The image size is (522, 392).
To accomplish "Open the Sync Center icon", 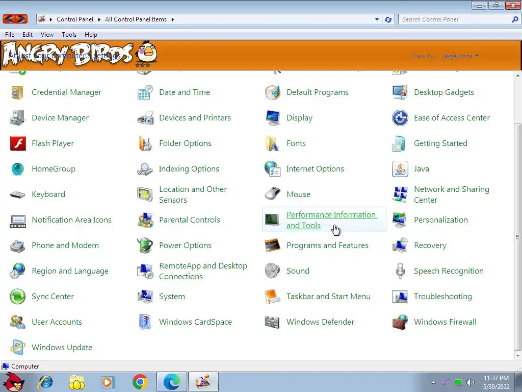I will pyautogui.click(x=17, y=297).
